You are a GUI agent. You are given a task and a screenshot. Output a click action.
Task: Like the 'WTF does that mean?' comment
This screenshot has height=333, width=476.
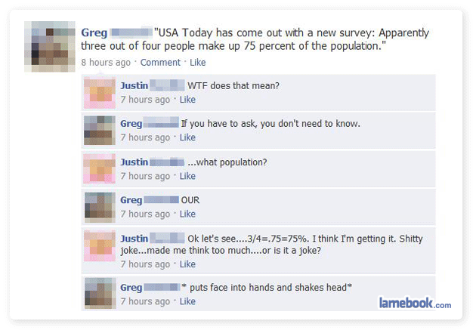click(x=187, y=100)
